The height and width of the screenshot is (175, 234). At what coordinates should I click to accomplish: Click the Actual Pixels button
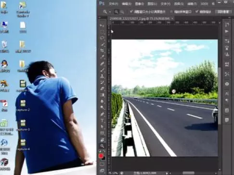[x=223, y=12]
